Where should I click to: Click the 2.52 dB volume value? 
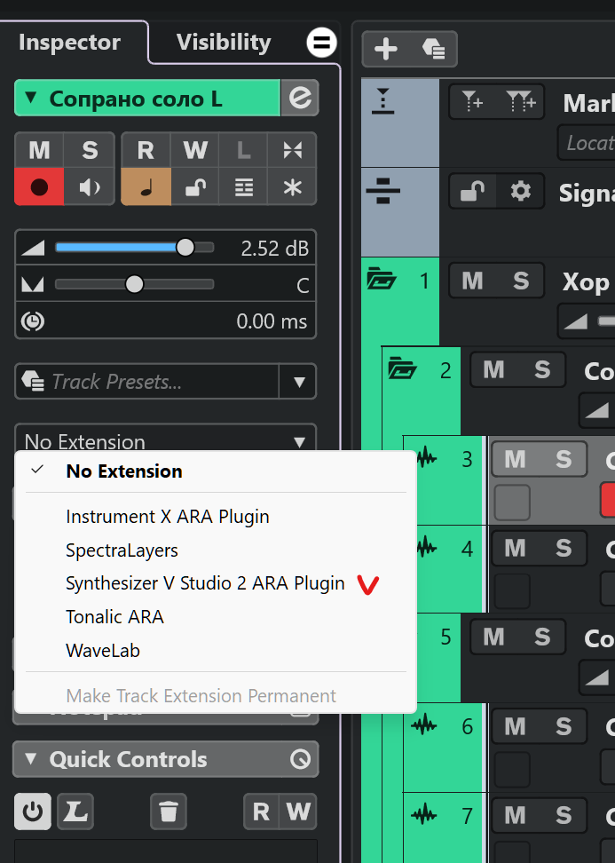click(274, 249)
